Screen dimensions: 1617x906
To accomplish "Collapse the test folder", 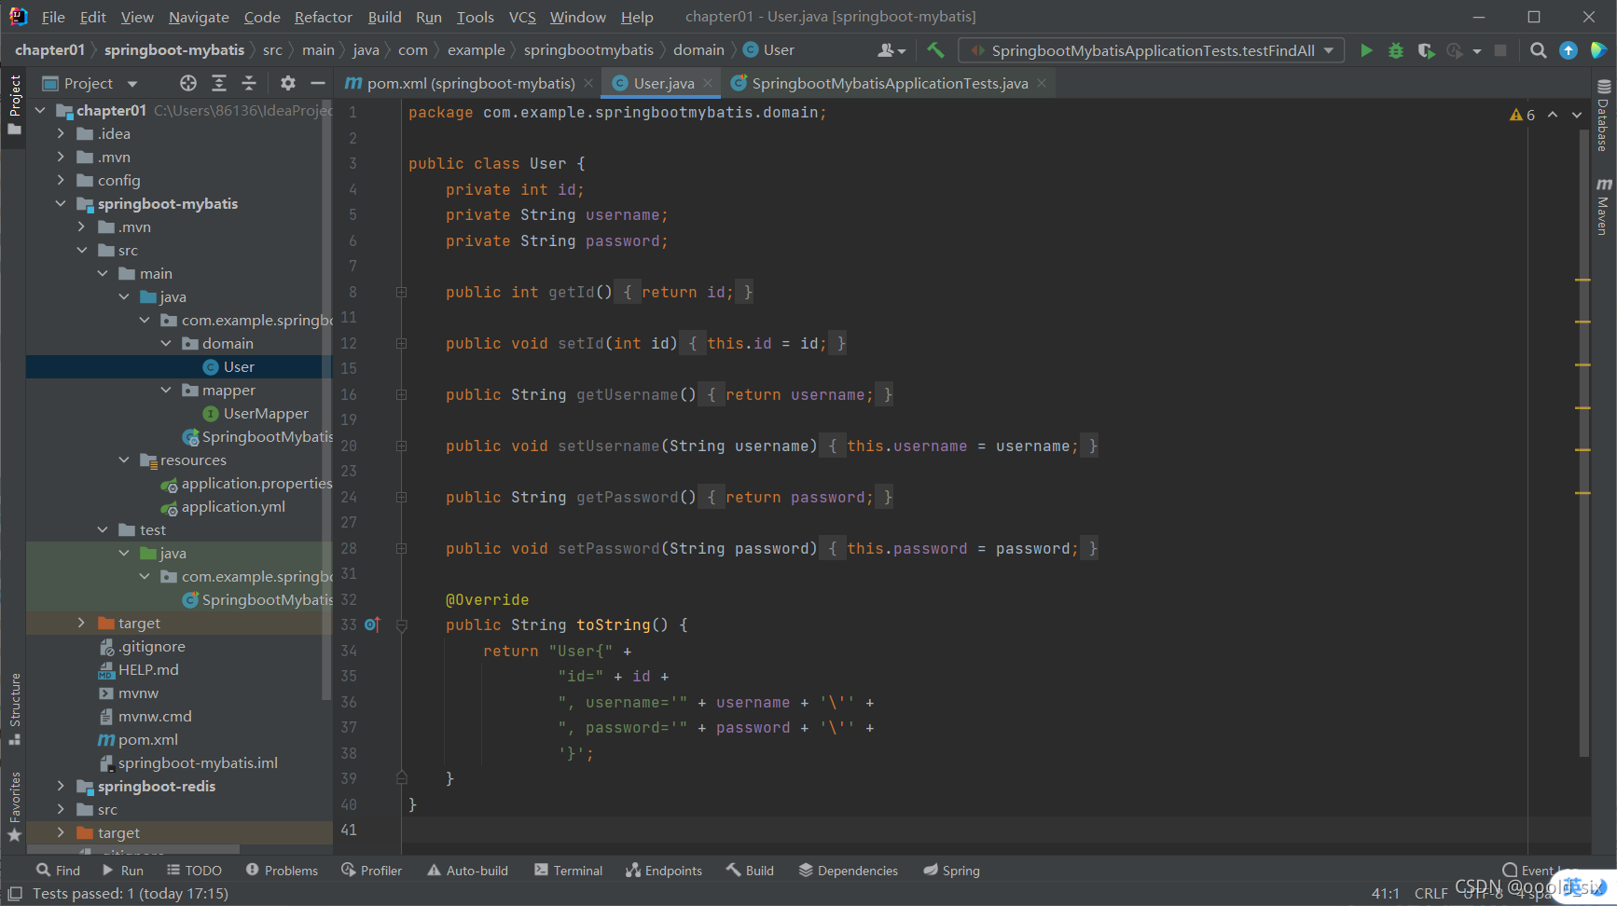I will click(103, 529).
